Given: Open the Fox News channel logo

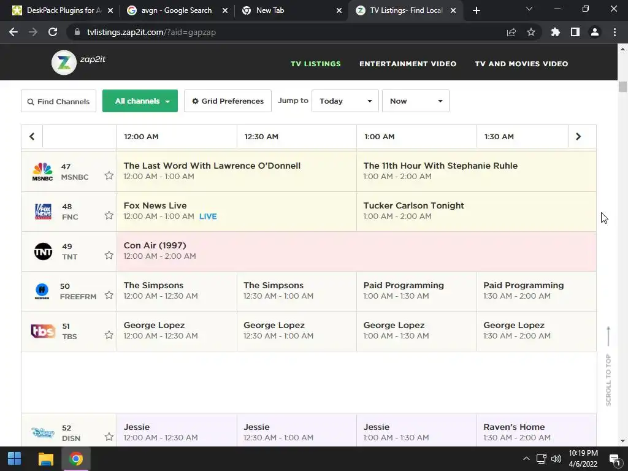Looking at the screenshot, I should click(x=43, y=212).
